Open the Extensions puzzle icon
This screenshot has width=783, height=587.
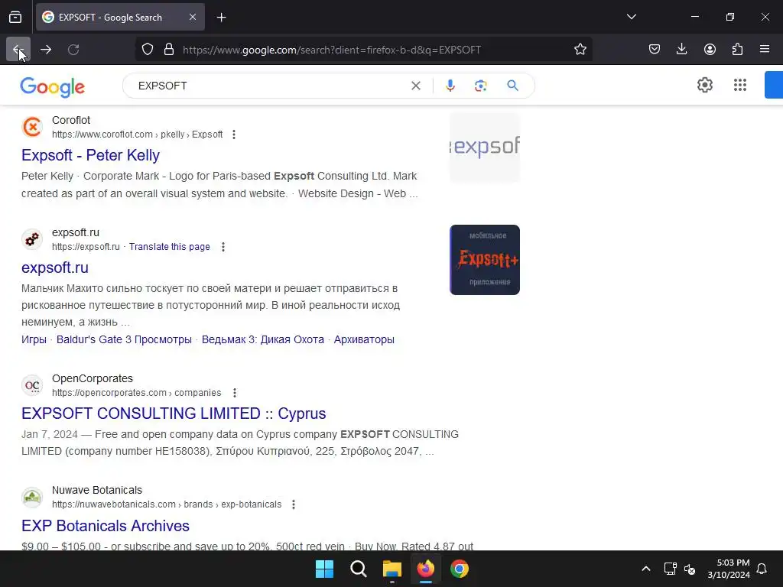[x=737, y=50]
